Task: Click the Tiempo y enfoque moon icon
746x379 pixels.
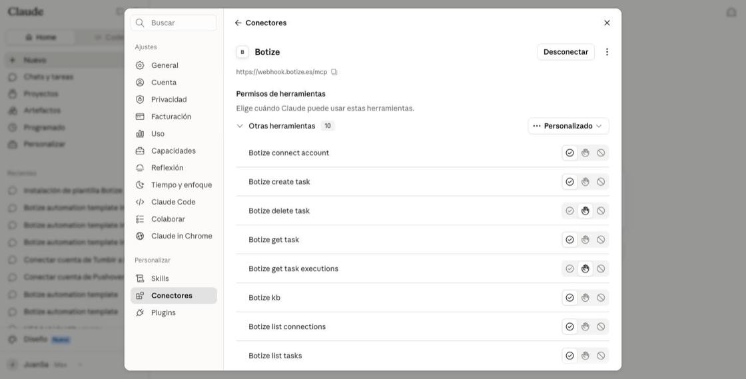Action: click(140, 185)
